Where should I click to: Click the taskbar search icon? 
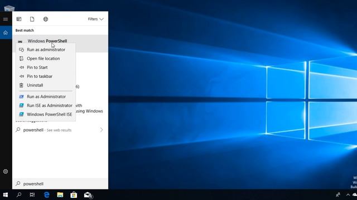coord(19,195)
